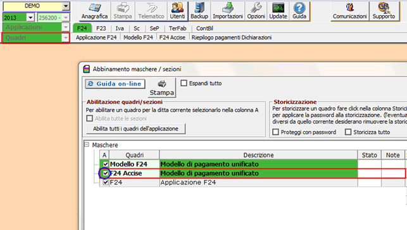Collapse the Maschere tree node
Image resolution: width=407 pixels, height=230 pixels.
pos(87,144)
